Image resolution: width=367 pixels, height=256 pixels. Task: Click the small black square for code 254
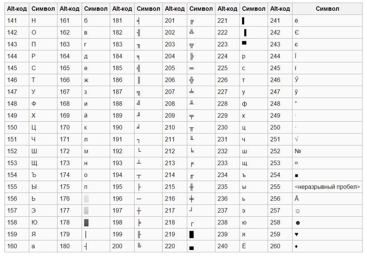296,175
